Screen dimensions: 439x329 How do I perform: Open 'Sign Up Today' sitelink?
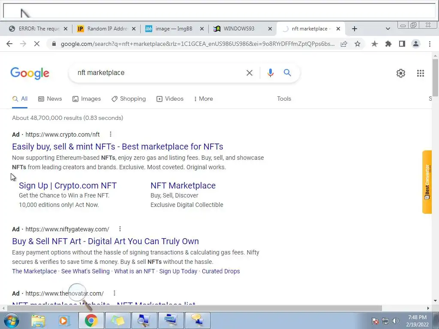click(x=178, y=271)
